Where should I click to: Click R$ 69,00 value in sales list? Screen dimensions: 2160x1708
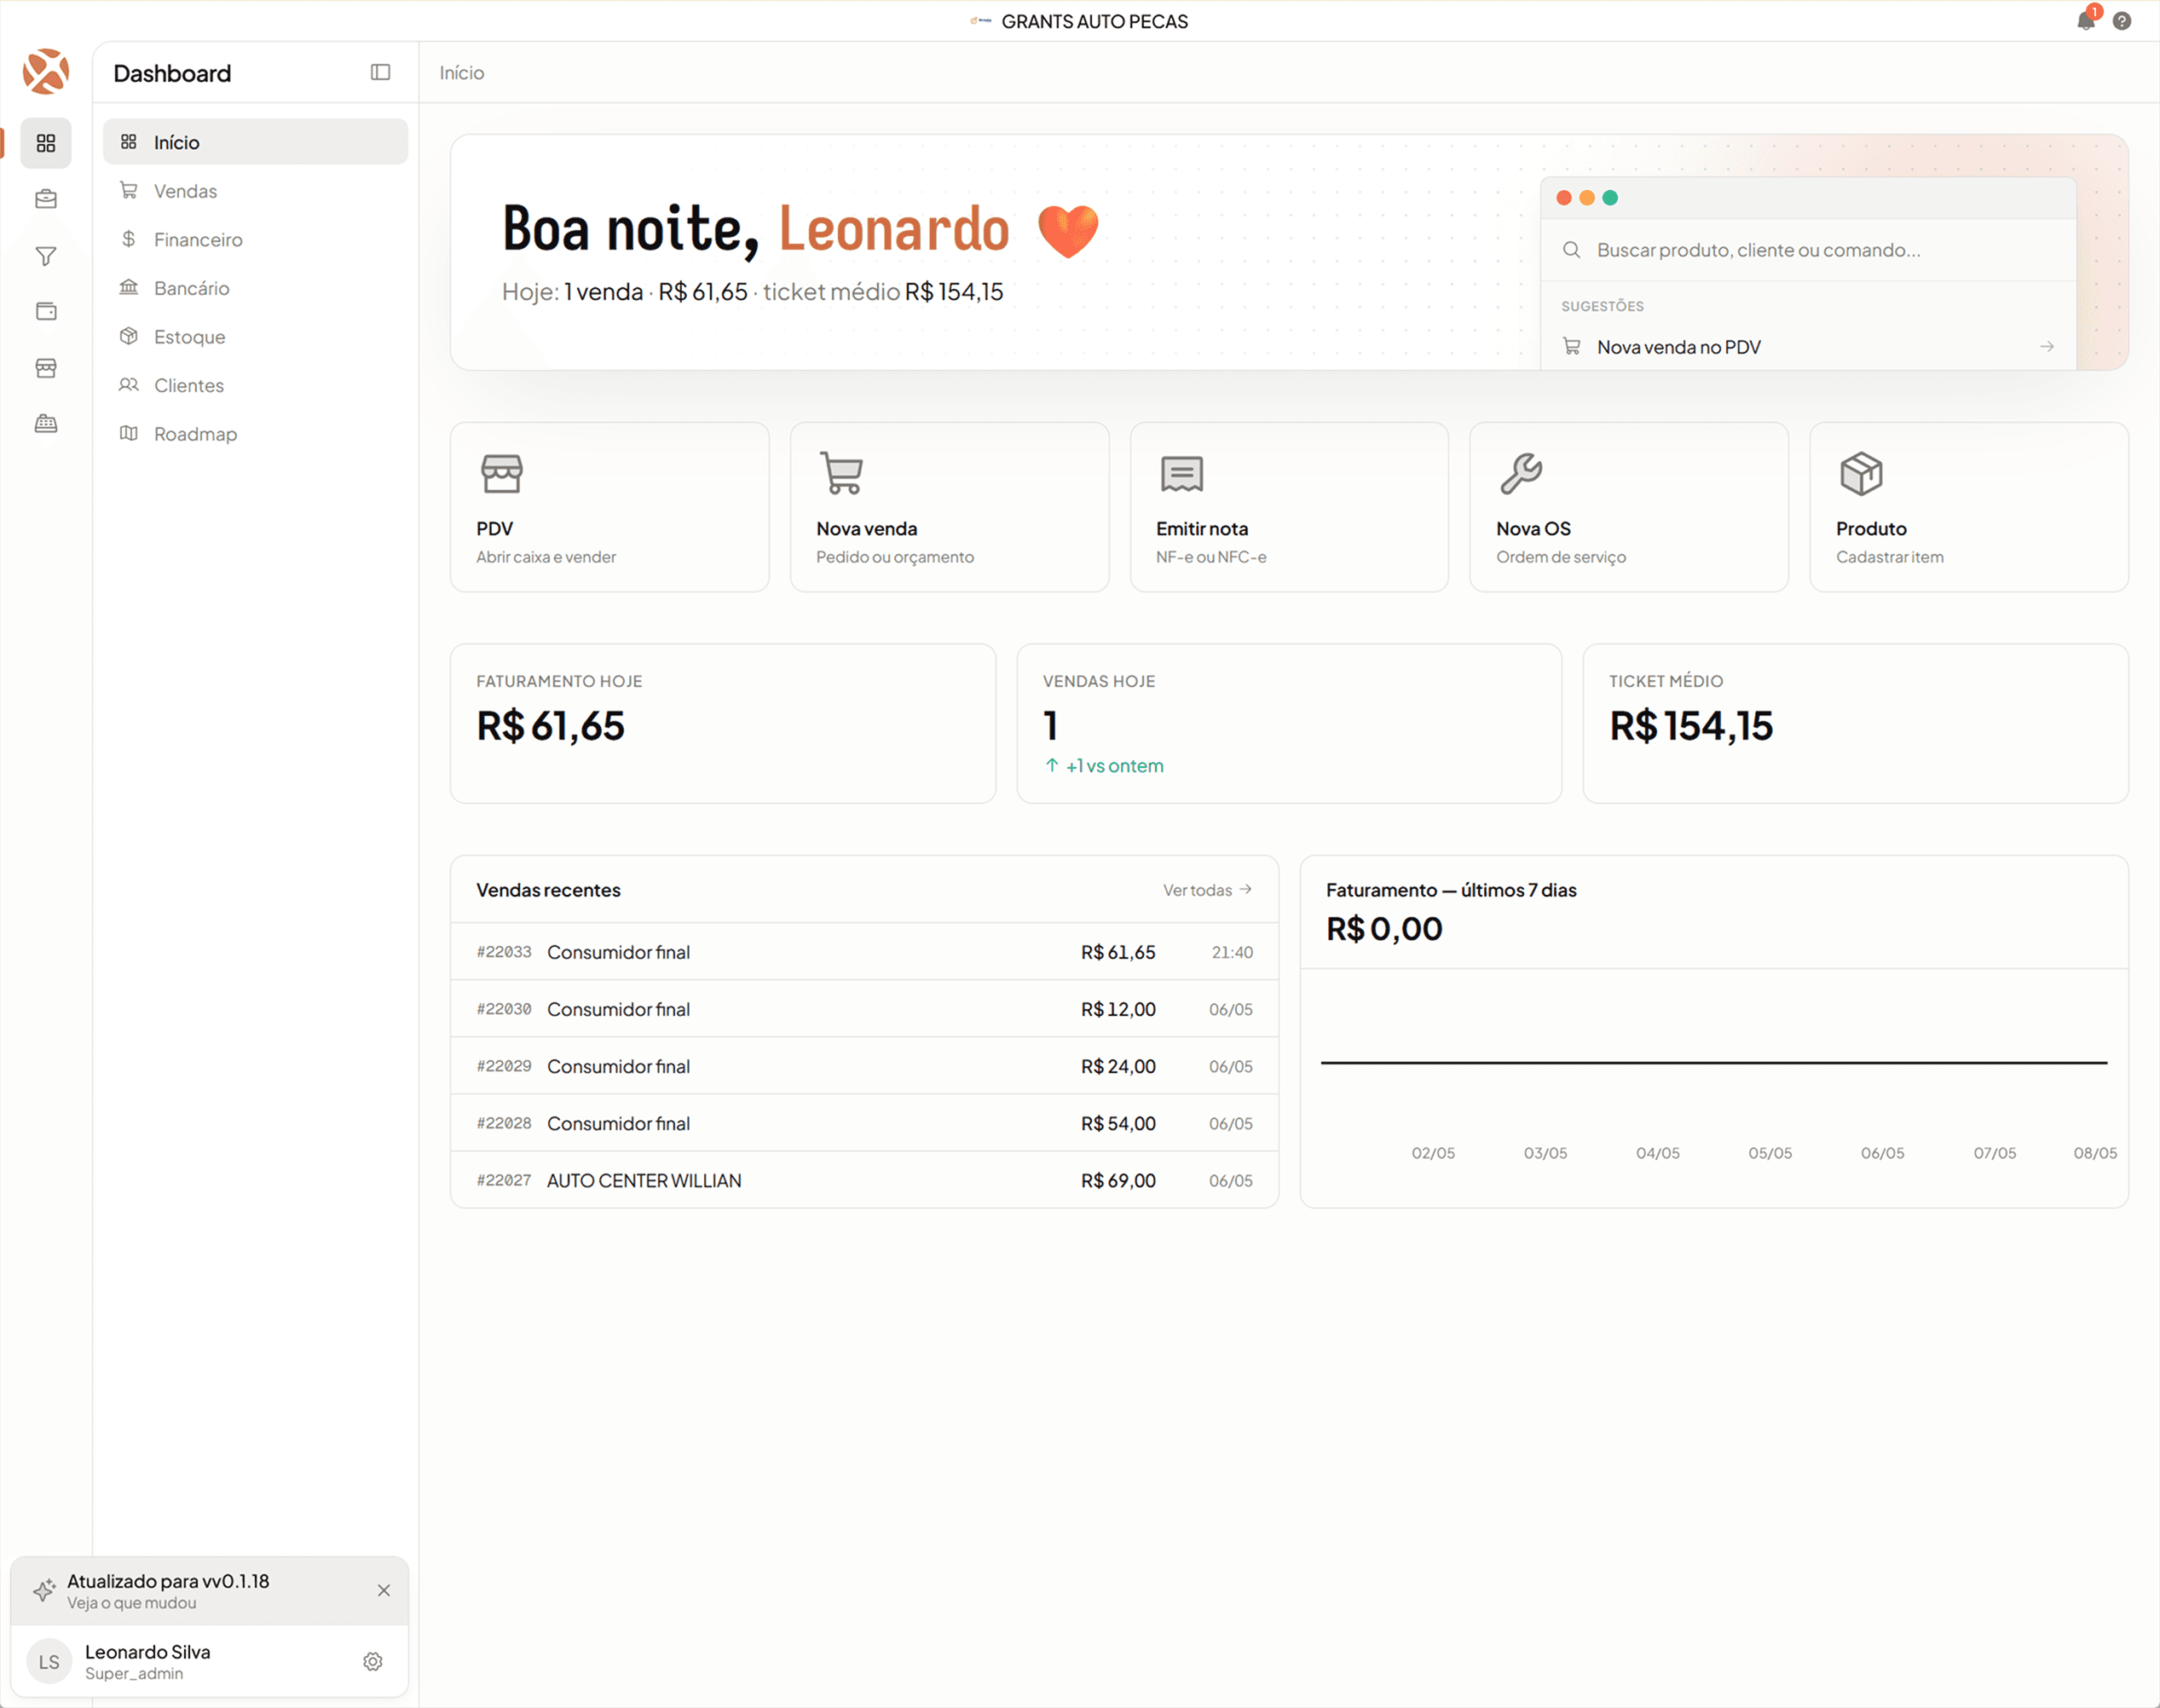[1118, 1180]
